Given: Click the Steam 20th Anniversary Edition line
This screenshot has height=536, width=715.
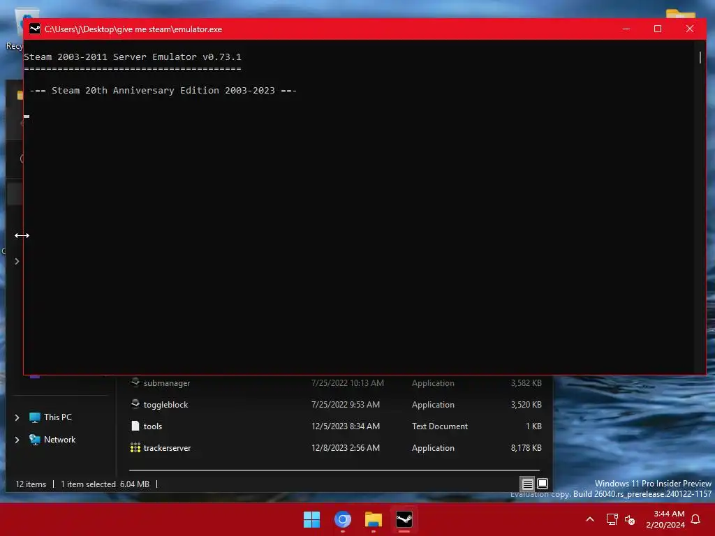Looking at the screenshot, I should [163, 90].
